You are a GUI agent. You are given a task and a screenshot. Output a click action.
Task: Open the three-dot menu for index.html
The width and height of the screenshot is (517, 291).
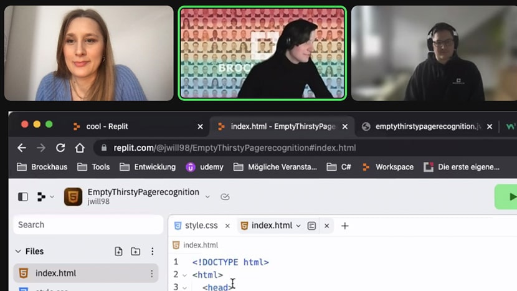tap(151, 273)
